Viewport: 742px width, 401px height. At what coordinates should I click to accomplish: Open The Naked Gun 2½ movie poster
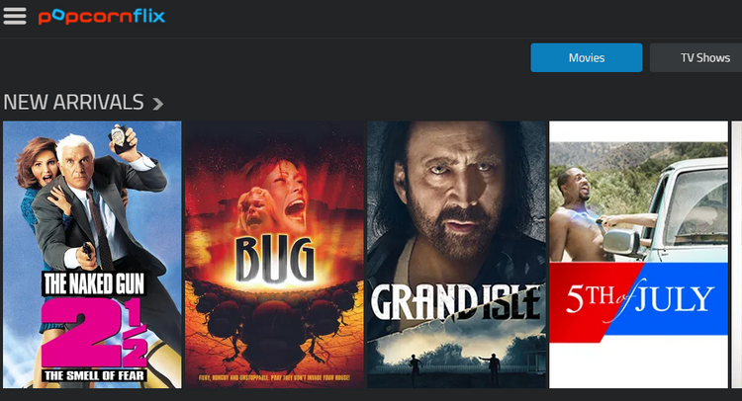[92, 255]
